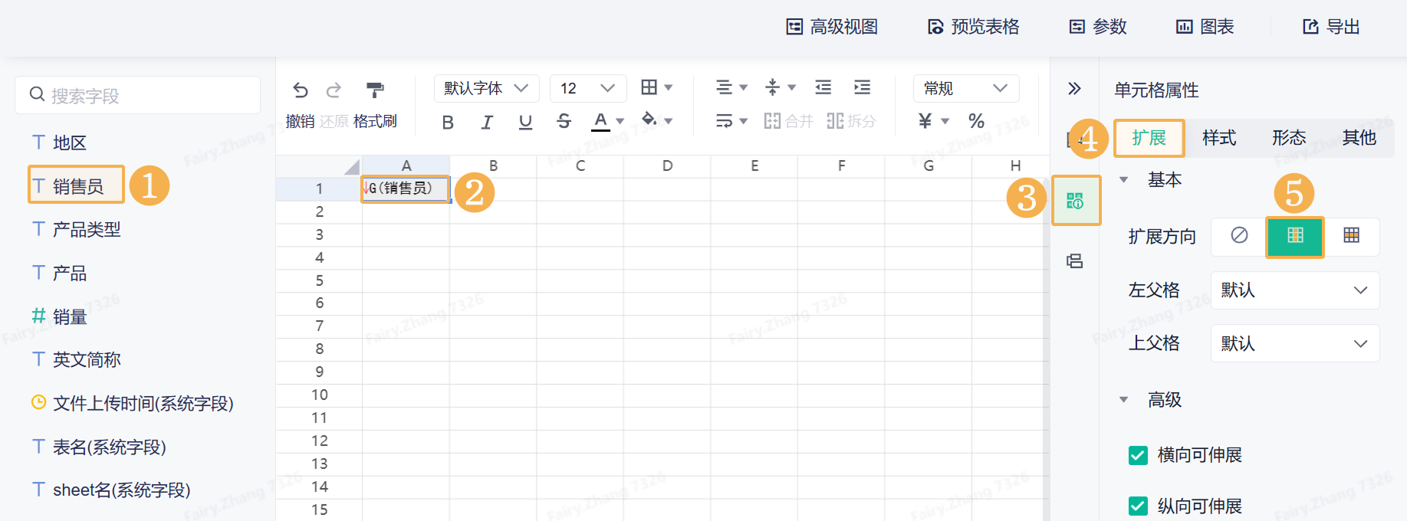Image resolution: width=1407 pixels, height=521 pixels.
Task: Open the 常规 number format dropdown
Action: click(966, 88)
